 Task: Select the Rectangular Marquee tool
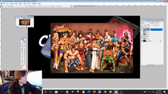[x=22, y=42]
